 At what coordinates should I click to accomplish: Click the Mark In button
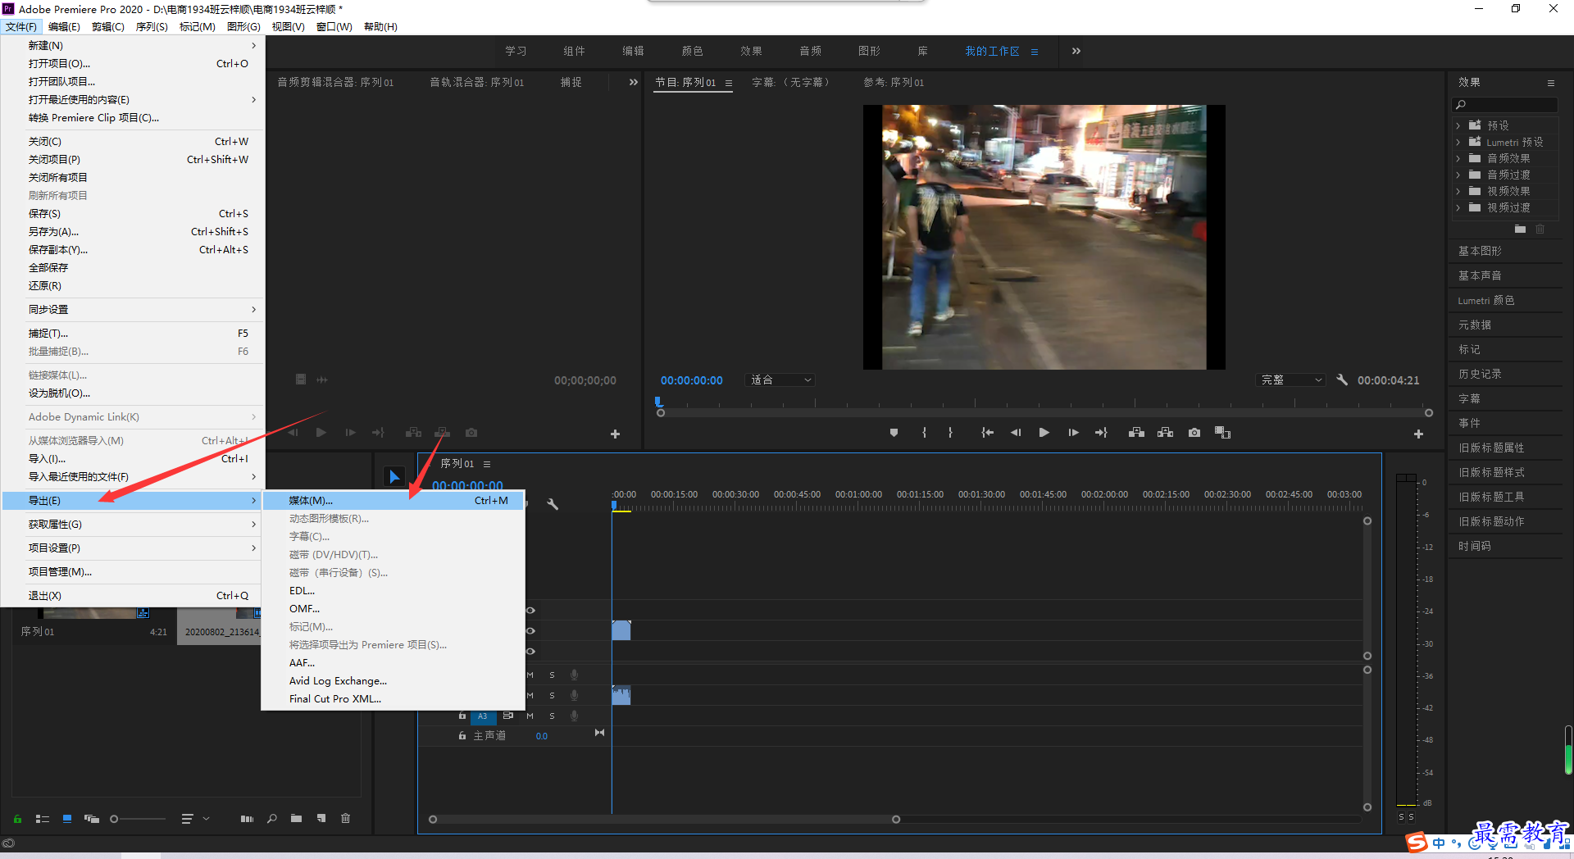(924, 433)
